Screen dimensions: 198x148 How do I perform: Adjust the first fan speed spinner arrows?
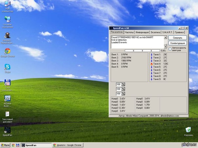tap(123, 84)
